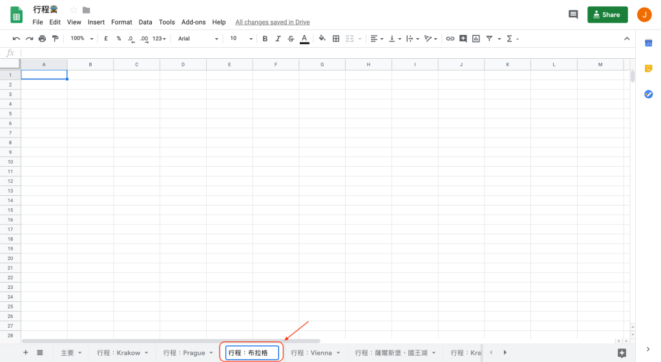
Task: Open the zoom 100% dropdown
Action: point(82,39)
